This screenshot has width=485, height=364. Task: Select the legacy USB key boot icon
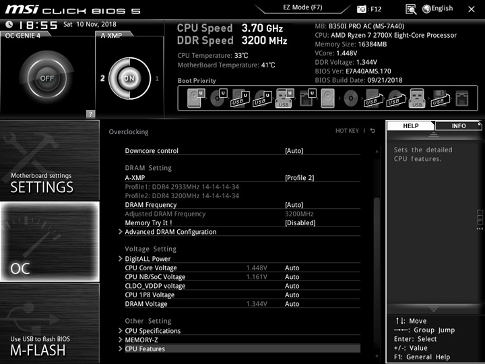click(x=417, y=98)
